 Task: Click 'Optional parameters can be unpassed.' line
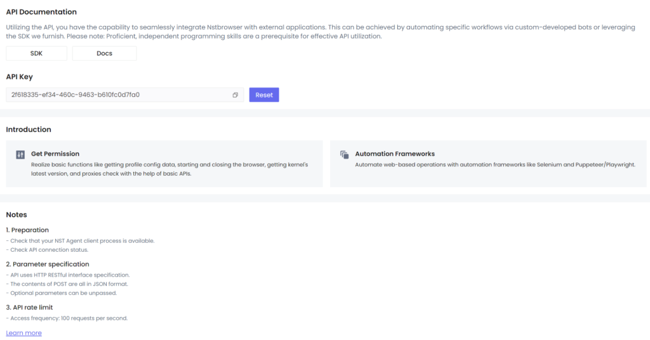pos(62,293)
